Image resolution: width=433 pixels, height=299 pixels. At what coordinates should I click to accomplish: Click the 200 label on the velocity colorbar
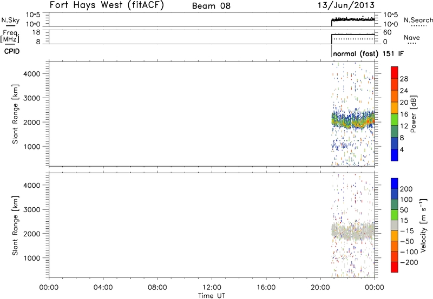click(x=406, y=189)
